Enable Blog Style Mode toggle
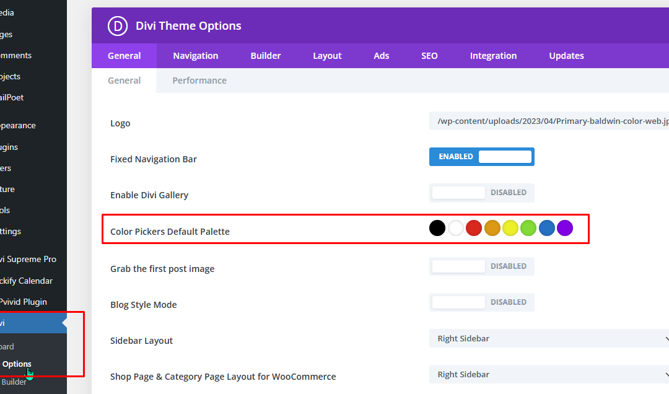This screenshot has width=669, height=394. point(482,302)
